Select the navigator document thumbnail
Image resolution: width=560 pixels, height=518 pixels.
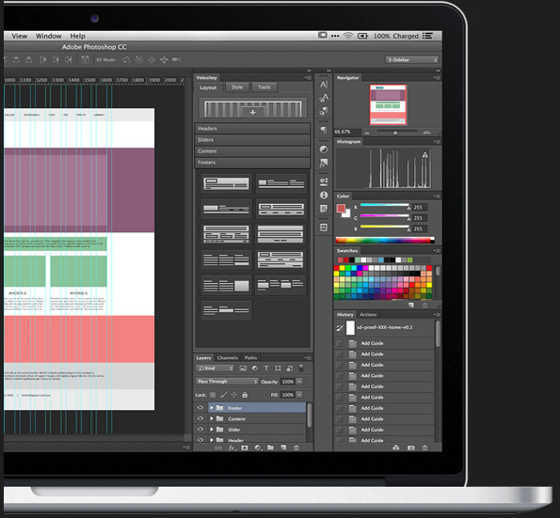coord(388,105)
